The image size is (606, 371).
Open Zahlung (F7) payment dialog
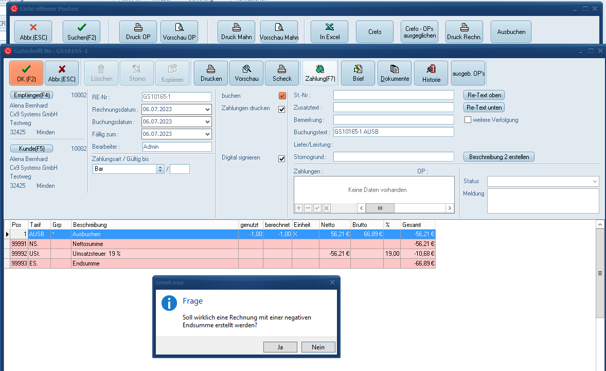[320, 73]
